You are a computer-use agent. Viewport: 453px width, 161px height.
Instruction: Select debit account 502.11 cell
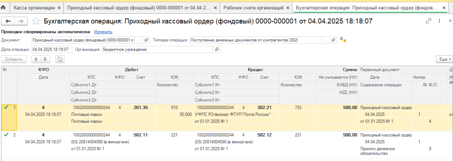(x=141, y=135)
